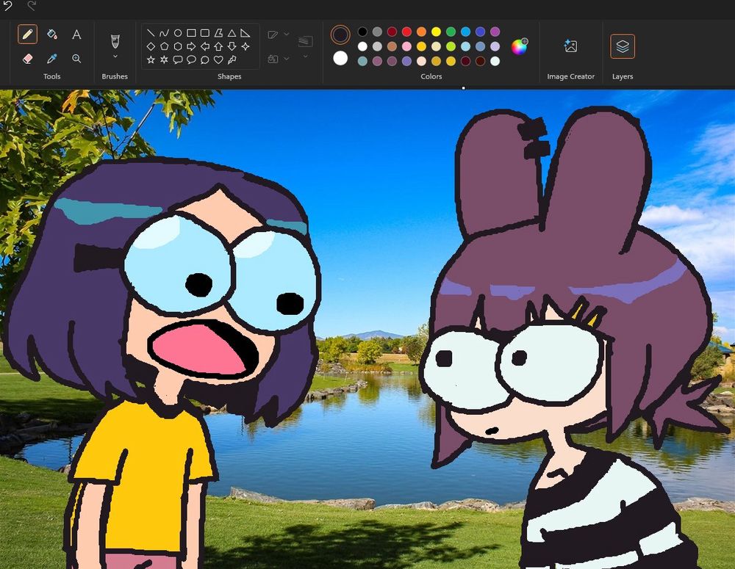Screen dimensions: 735x569
Task: Open Image Creator
Action: point(571,46)
